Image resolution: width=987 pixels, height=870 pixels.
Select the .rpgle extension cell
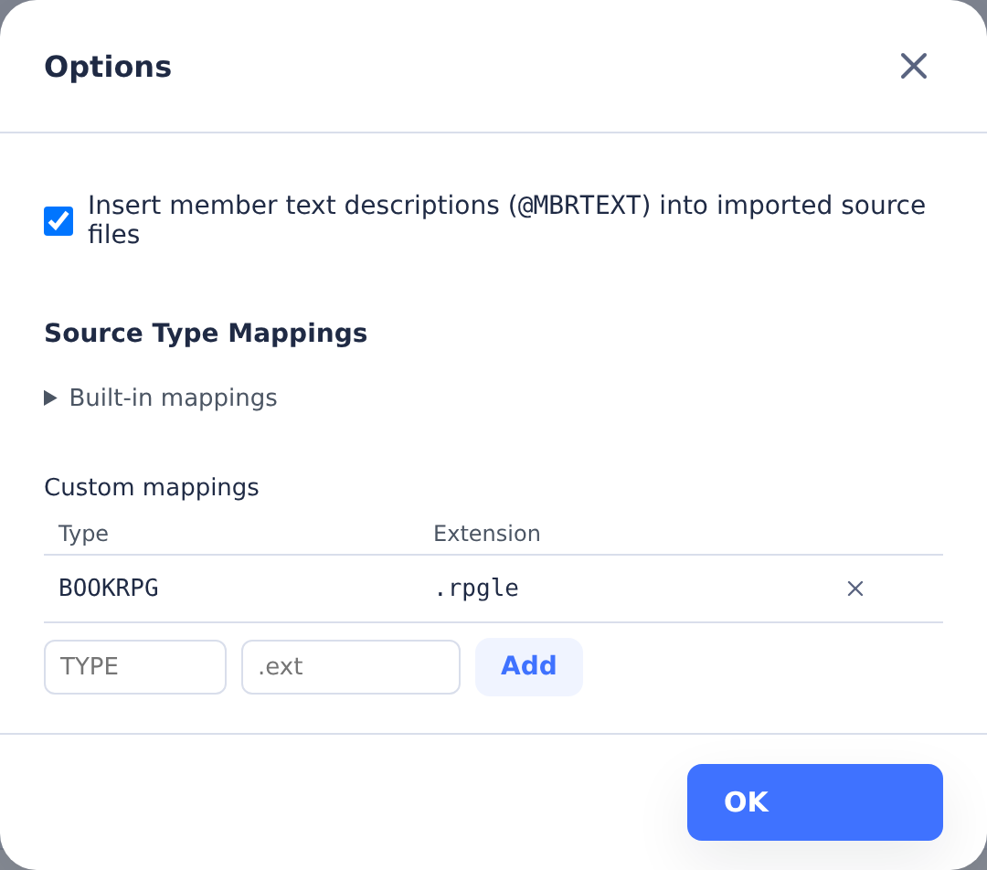click(476, 588)
